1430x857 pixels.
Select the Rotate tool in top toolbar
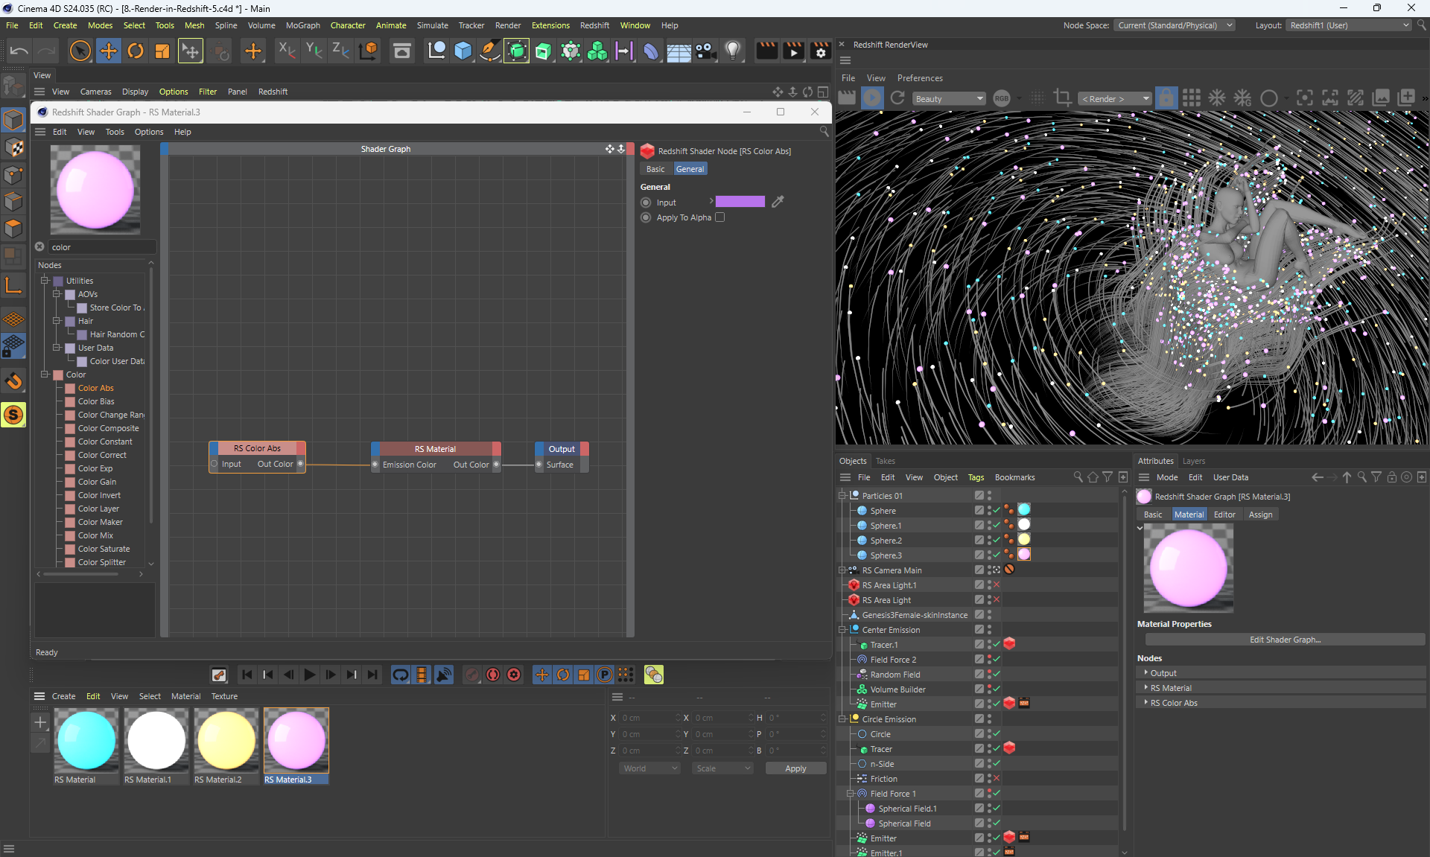[x=136, y=51]
